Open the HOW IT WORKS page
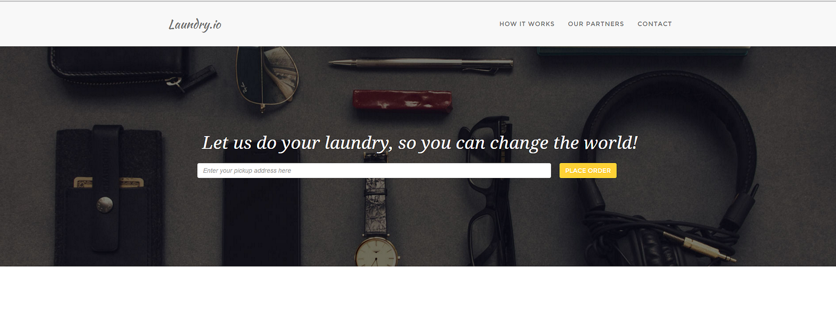Screen dimensions: 836x319 pos(527,24)
